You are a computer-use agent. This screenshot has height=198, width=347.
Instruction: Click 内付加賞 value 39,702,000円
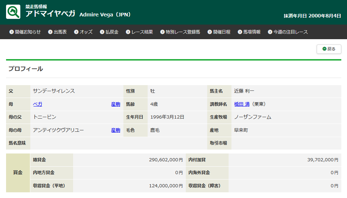pyautogui.click(x=323, y=160)
